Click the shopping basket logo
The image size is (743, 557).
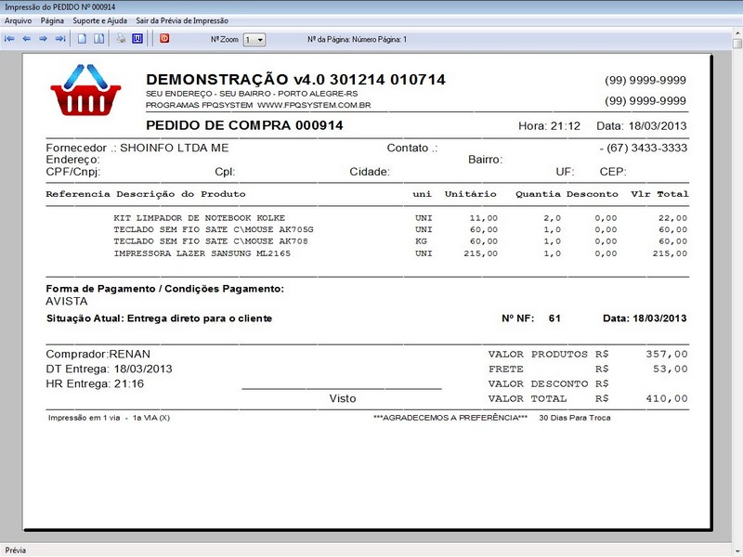tap(85, 90)
